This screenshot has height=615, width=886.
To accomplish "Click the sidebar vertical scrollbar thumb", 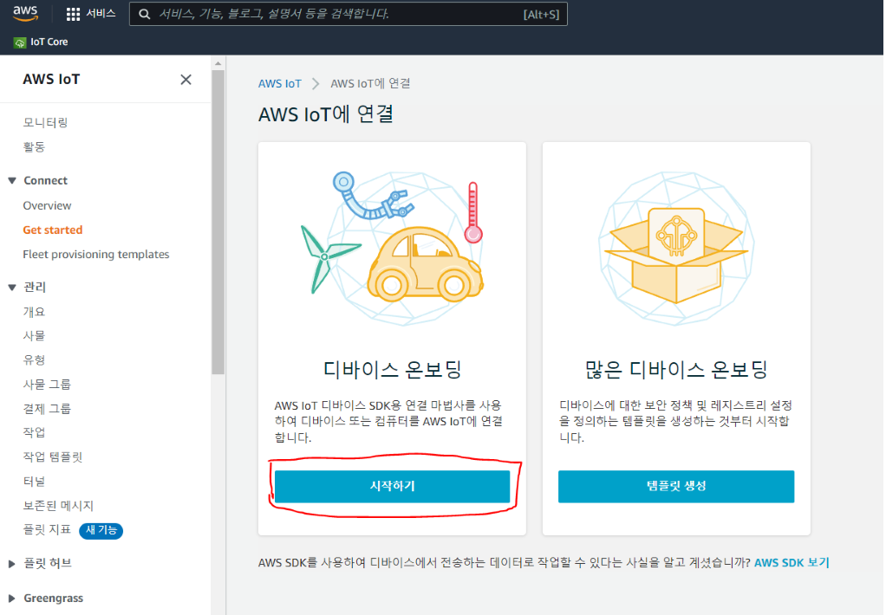I will pos(218,222).
